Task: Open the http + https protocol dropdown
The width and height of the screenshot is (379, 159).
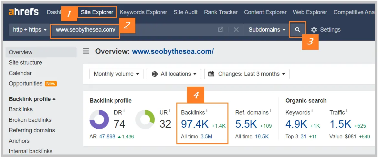Action: [30, 30]
